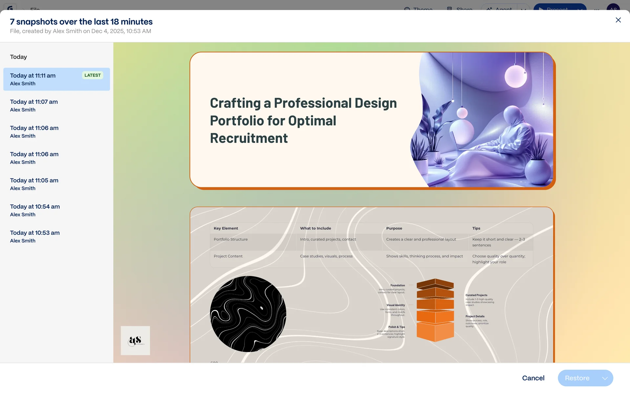Close the snapshots history dialog

618,20
